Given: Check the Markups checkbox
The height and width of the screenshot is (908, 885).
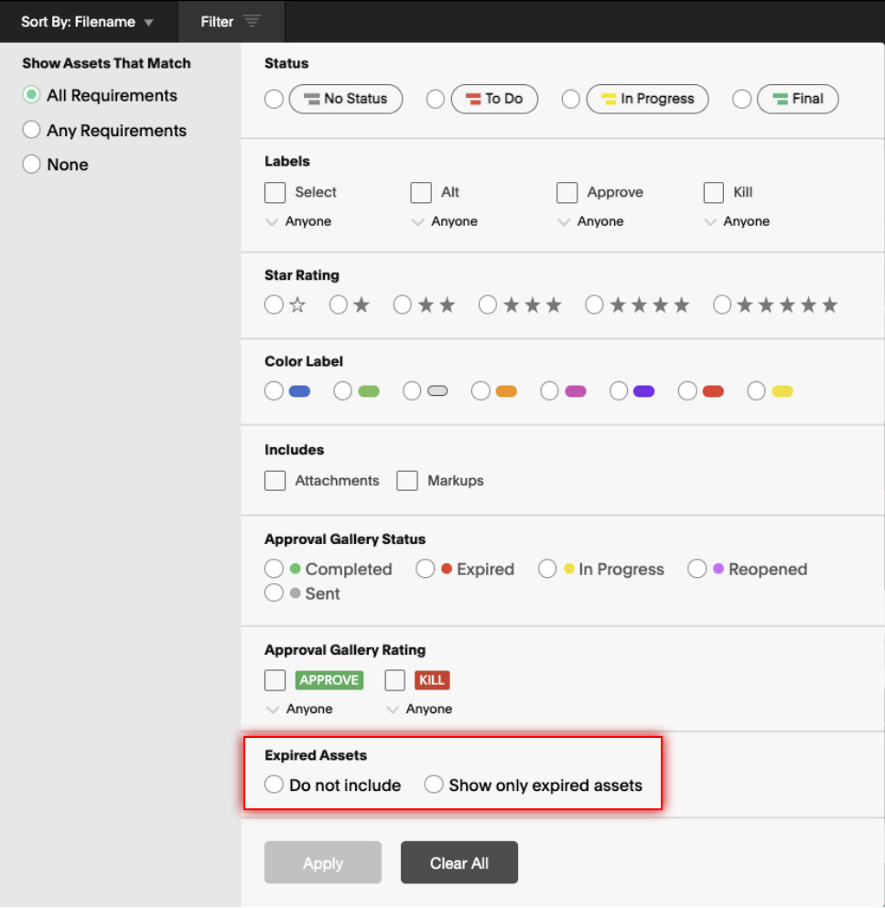Looking at the screenshot, I should pos(406,480).
